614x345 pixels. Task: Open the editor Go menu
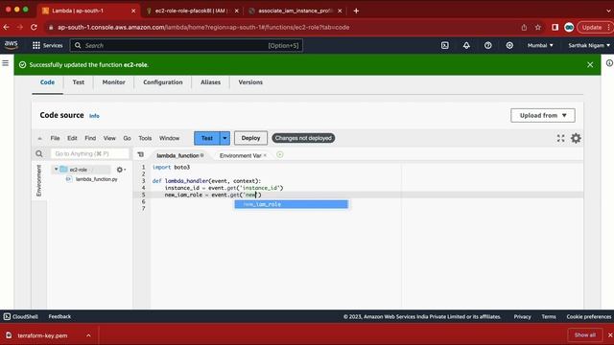(x=127, y=138)
